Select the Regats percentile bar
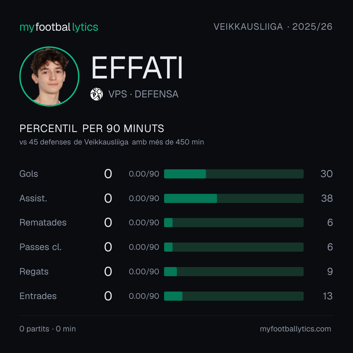This screenshot has width=353, height=353. point(234,272)
